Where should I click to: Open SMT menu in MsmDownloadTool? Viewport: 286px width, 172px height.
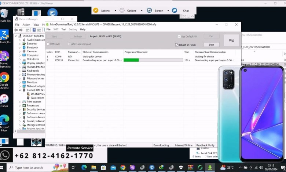pos(56,29)
